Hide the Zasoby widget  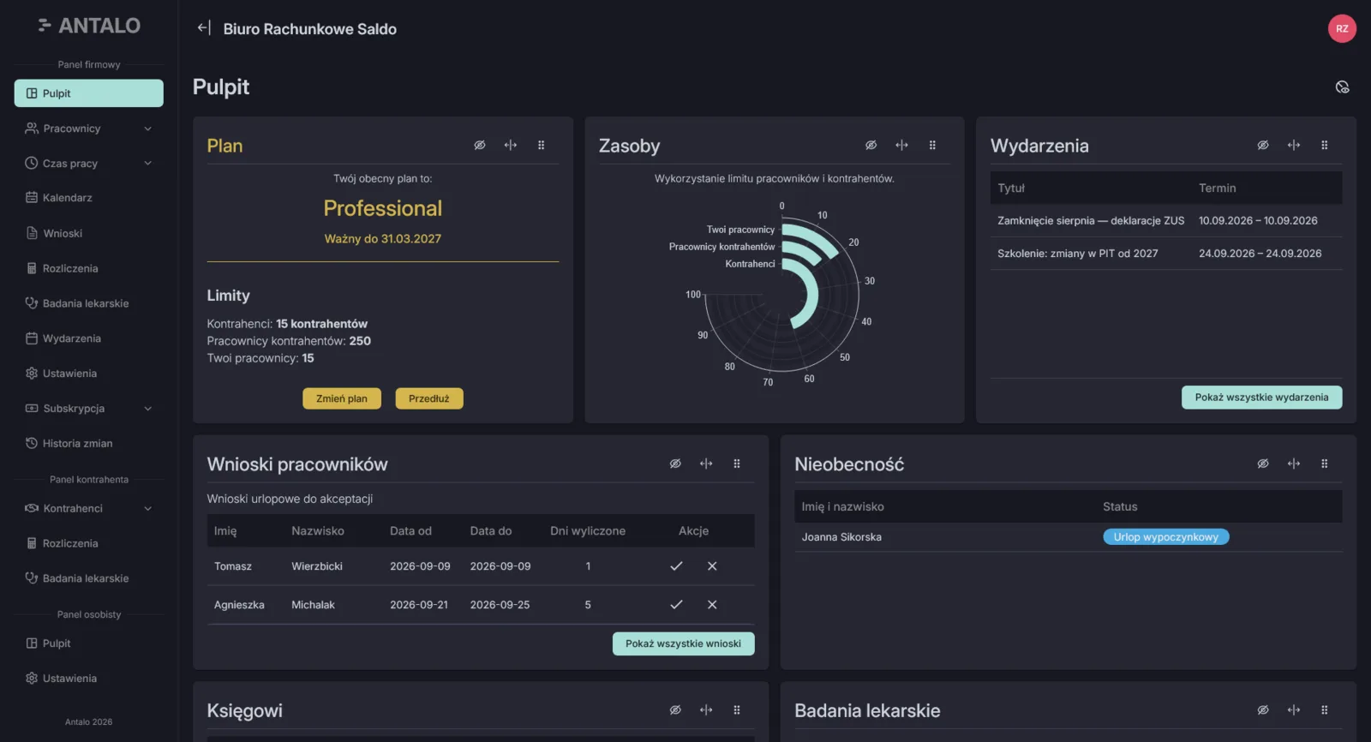871,145
